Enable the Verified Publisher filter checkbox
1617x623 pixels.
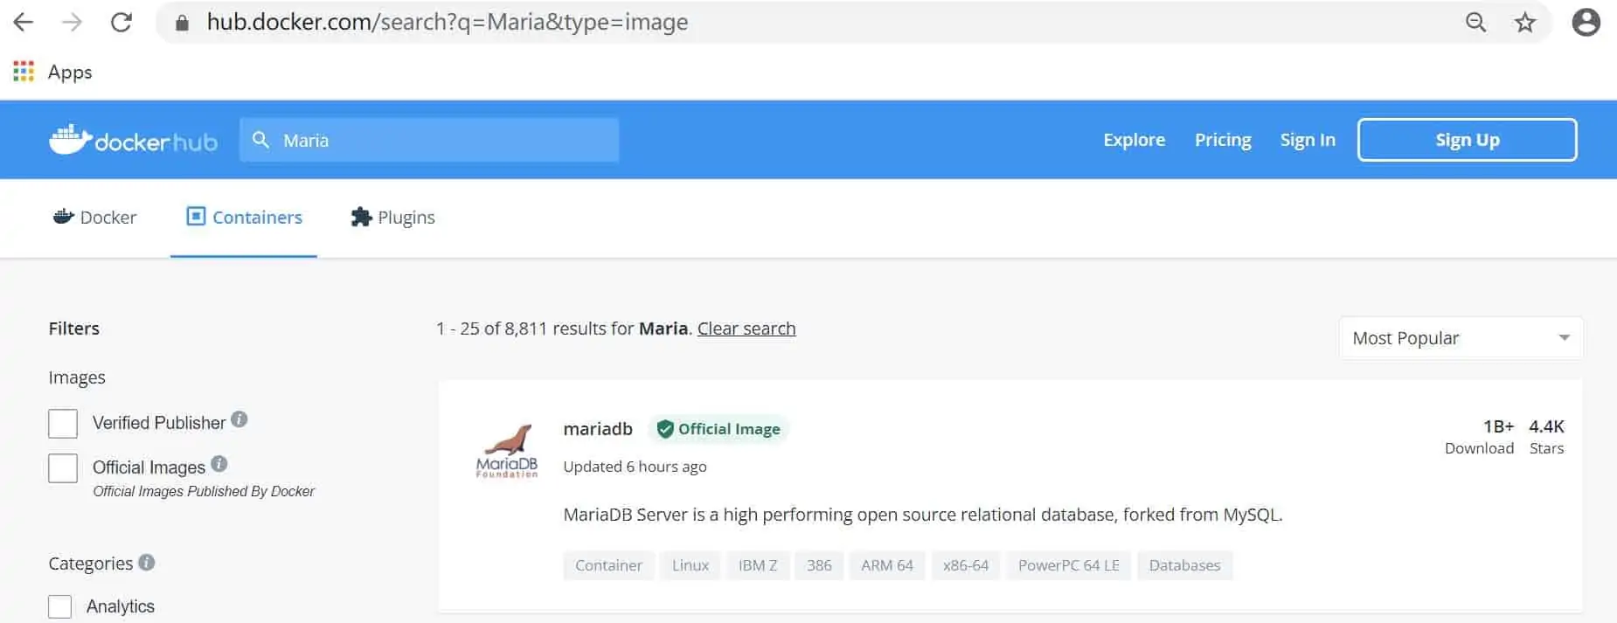point(63,424)
